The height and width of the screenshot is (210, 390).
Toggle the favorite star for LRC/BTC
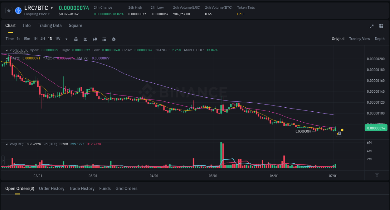pyautogui.click(x=8, y=10)
